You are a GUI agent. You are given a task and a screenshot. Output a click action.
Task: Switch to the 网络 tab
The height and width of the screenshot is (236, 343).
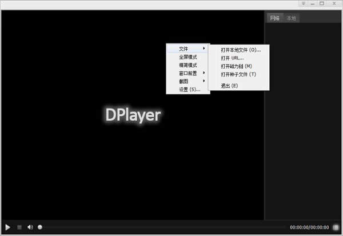tap(275, 18)
